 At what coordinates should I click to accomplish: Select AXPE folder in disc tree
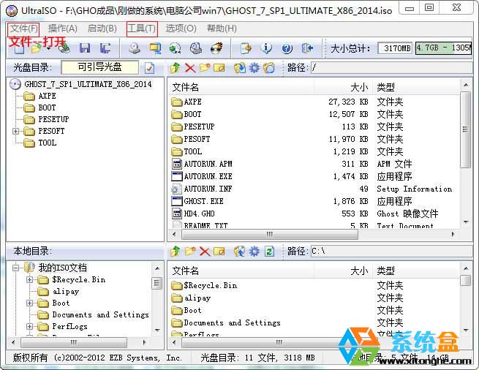coord(47,96)
